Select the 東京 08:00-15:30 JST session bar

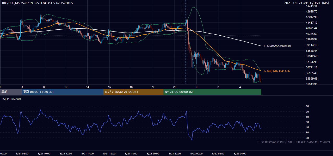click(63, 92)
